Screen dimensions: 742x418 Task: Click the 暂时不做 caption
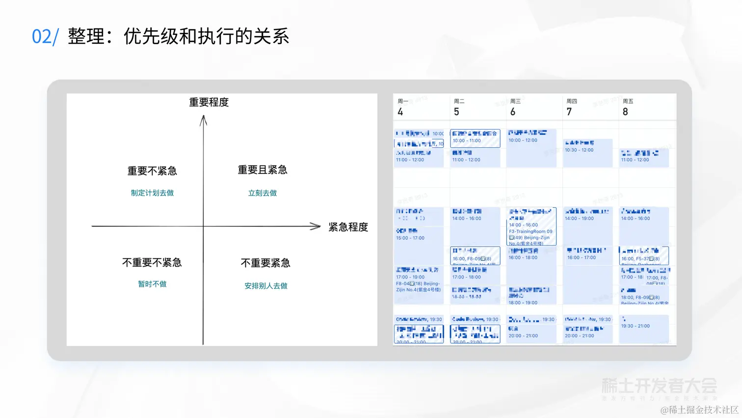pos(152,284)
